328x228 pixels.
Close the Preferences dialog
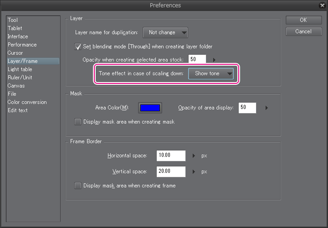tap(322, 5)
